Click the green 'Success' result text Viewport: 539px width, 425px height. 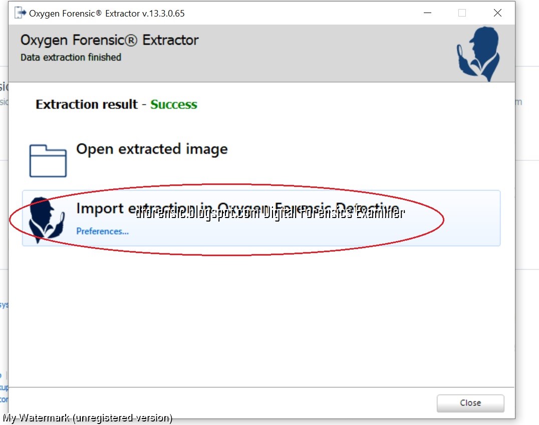pyautogui.click(x=174, y=104)
